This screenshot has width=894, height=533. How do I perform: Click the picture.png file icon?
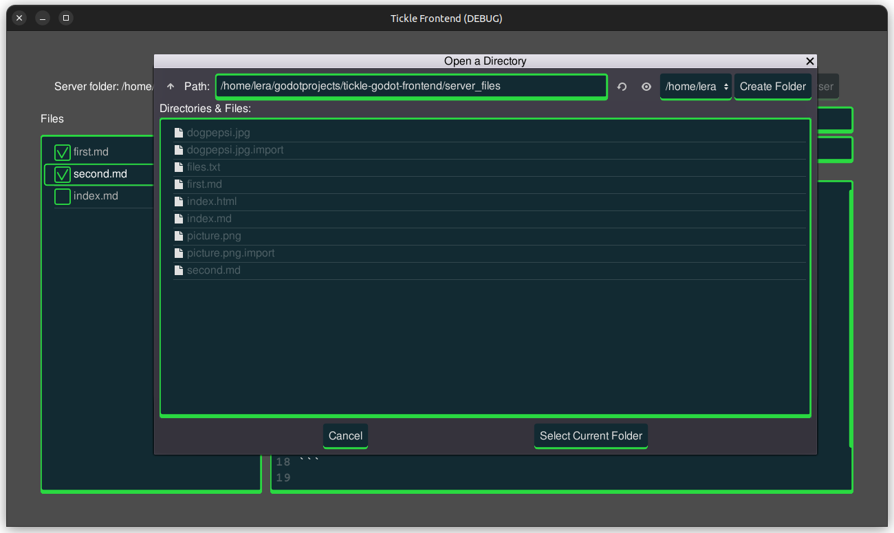click(x=179, y=236)
